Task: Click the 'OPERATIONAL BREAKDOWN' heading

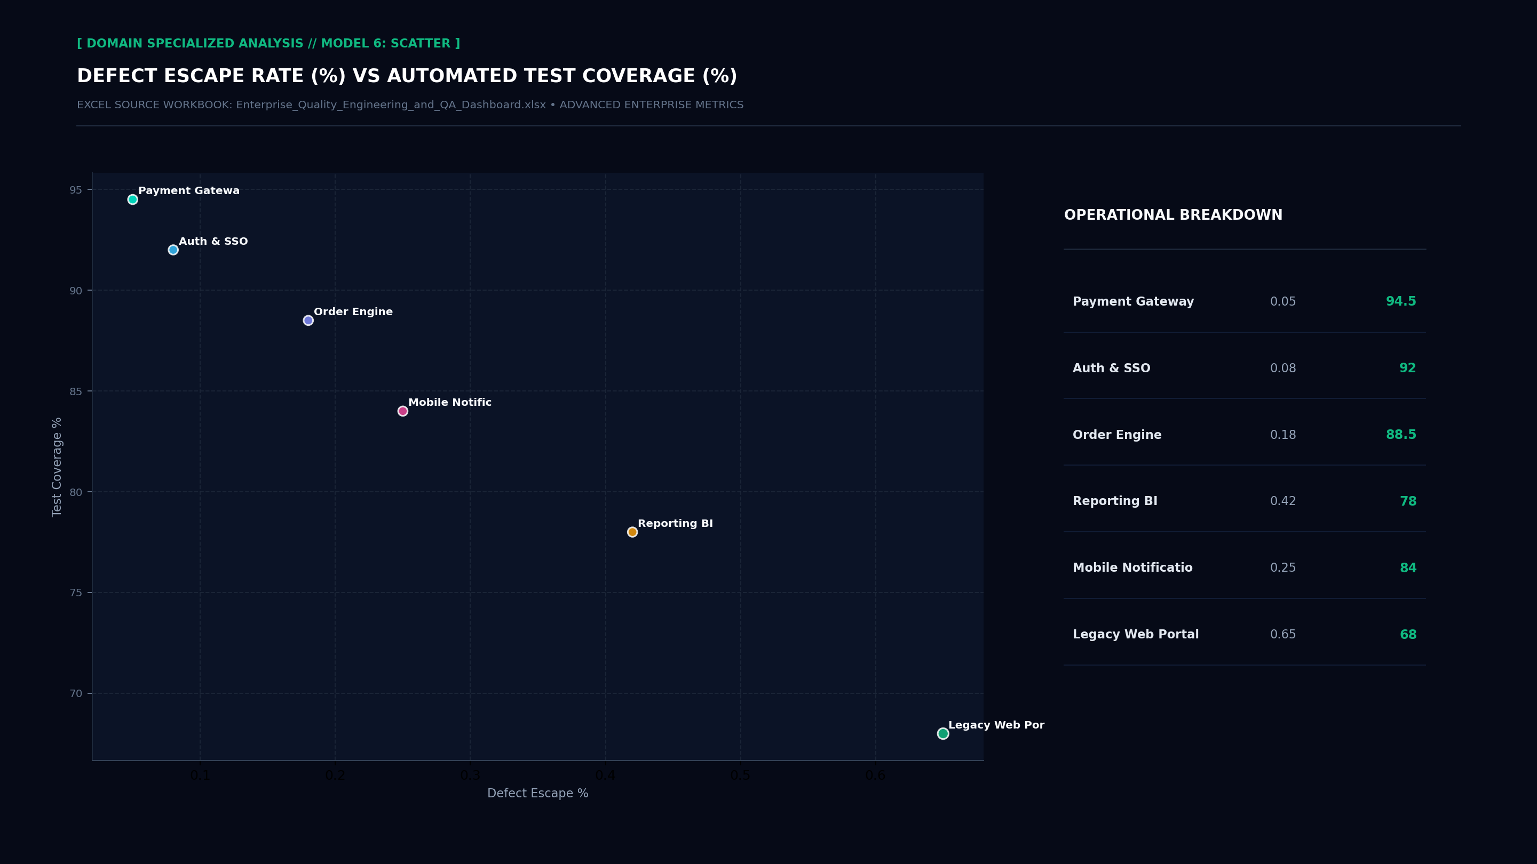Action: (1173, 215)
